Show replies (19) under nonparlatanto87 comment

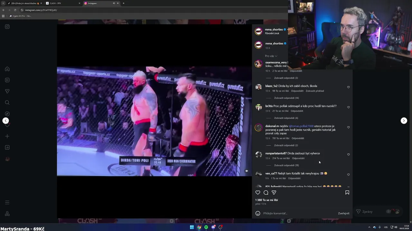(x=286, y=165)
